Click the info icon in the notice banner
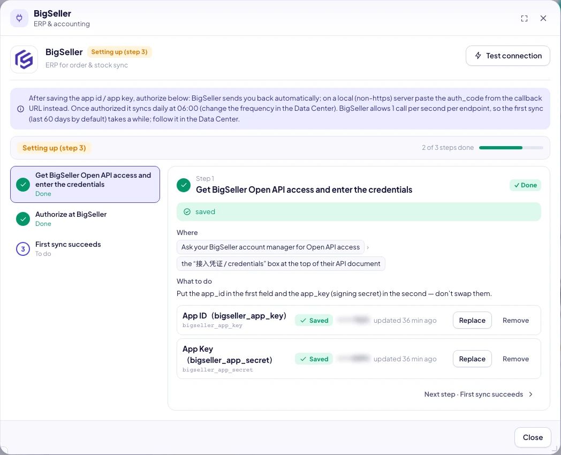 [21, 109]
